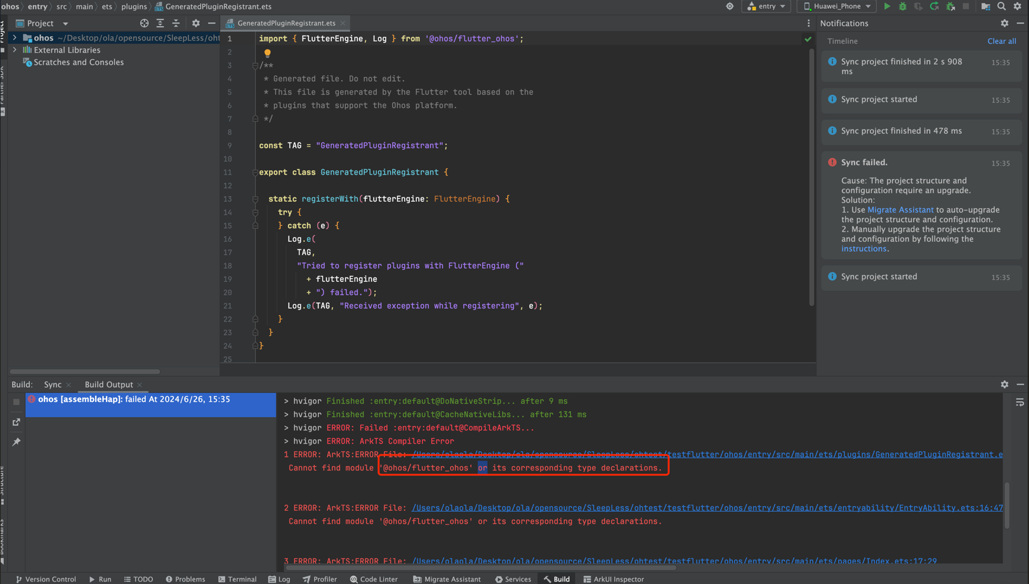Image resolution: width=1029 pixels, height=584 pixels.
Task: Open the Profiler tool window
Action: 320,579
